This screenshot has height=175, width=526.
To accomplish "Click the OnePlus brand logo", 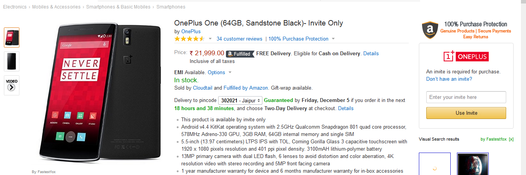I will click(x=466, y=56).
